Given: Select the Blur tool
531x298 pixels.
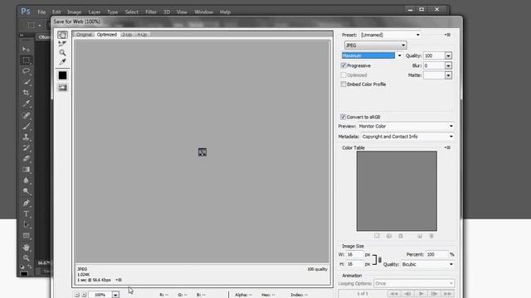Looking at the screenshot, I should (x=26, y=180).
